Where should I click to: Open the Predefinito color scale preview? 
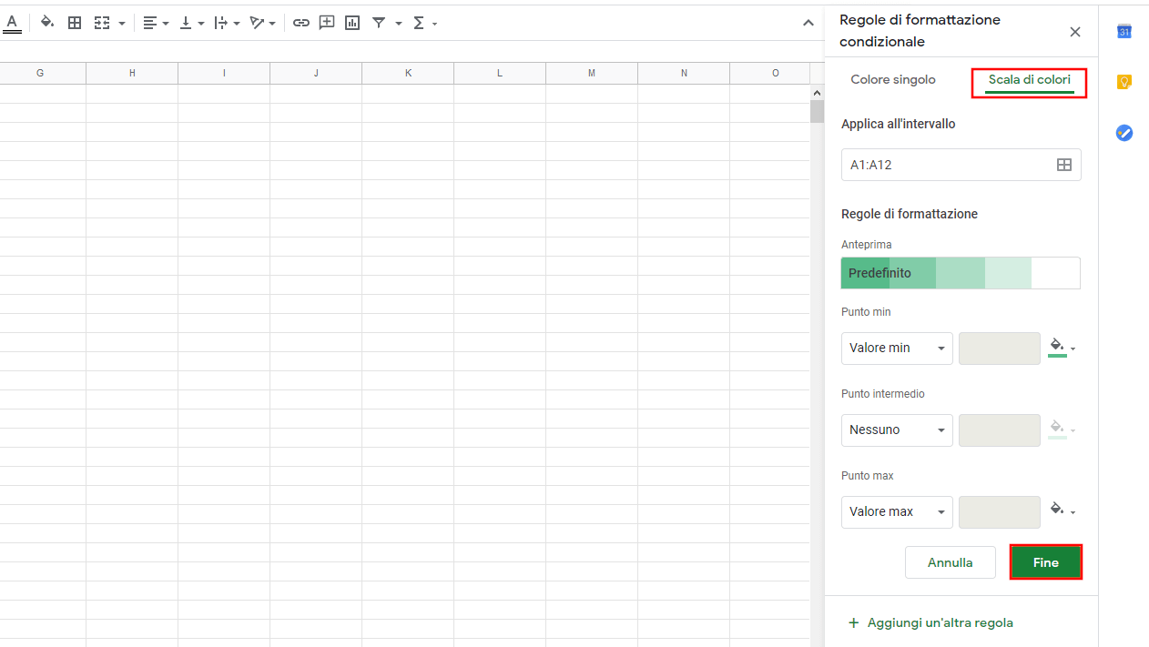click(961, 273)
